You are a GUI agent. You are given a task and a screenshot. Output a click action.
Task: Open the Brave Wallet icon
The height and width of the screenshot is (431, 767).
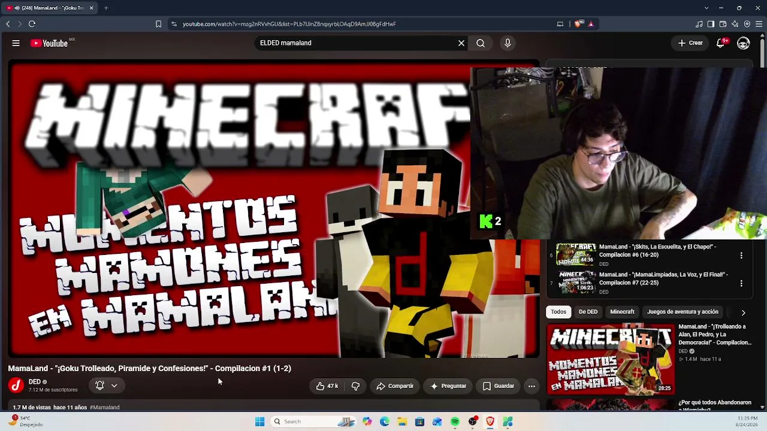[x=723, y=24]
